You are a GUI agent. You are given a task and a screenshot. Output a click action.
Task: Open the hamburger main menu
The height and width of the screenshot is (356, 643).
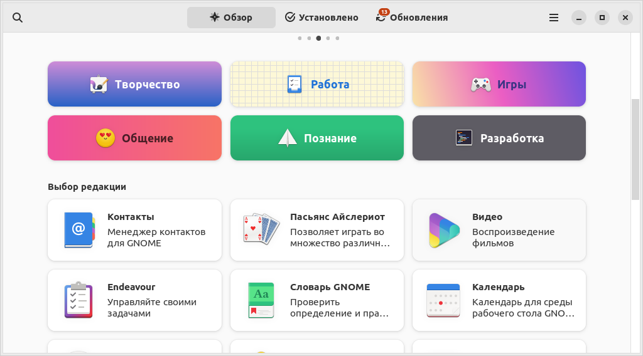(554, 18)
